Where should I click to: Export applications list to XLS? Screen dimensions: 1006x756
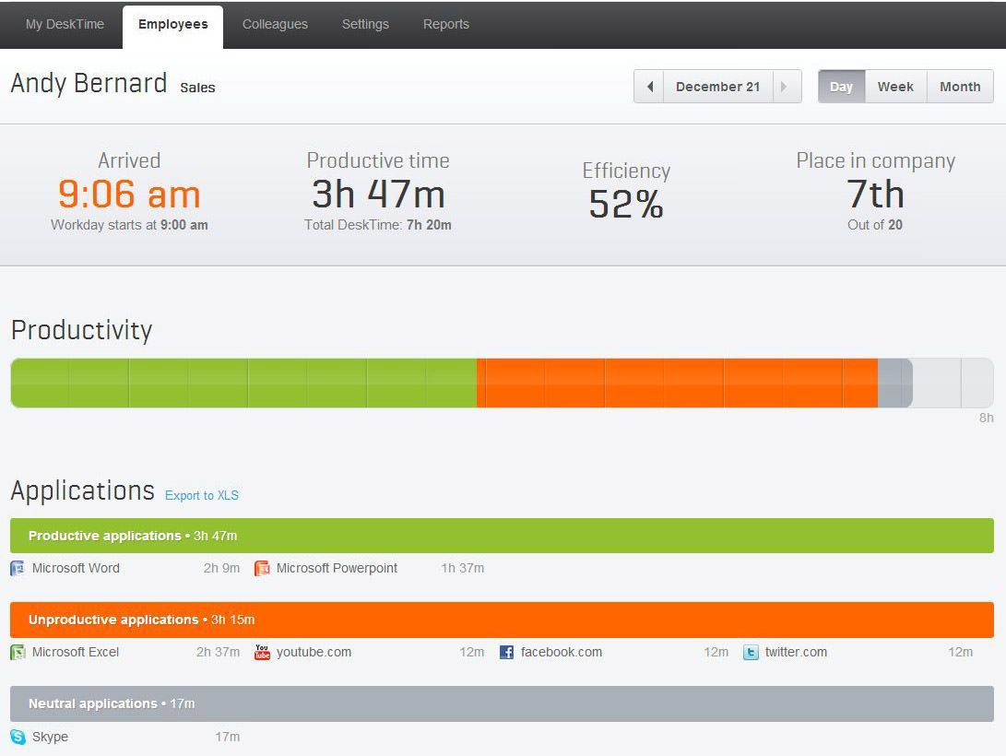coord(201,495)
